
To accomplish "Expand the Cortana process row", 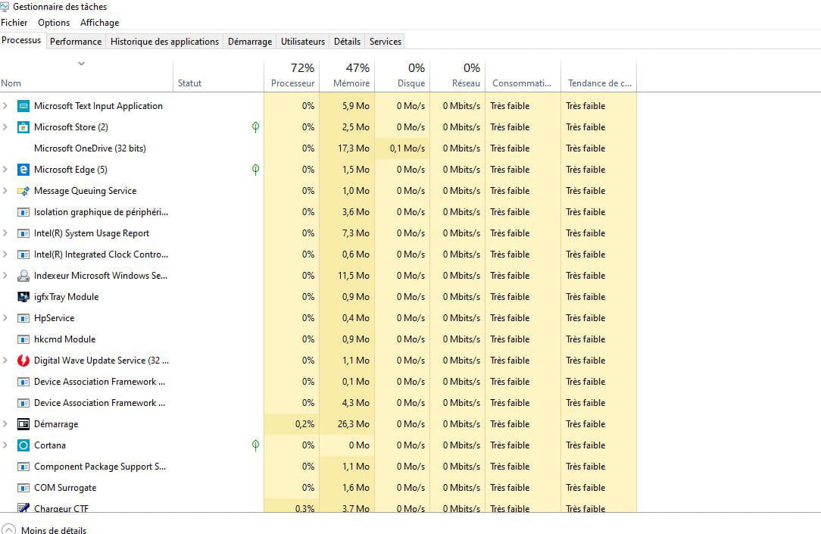I will point(5,445).
